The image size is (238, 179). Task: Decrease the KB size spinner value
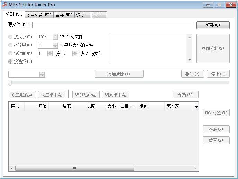click(x=55, y=38)
